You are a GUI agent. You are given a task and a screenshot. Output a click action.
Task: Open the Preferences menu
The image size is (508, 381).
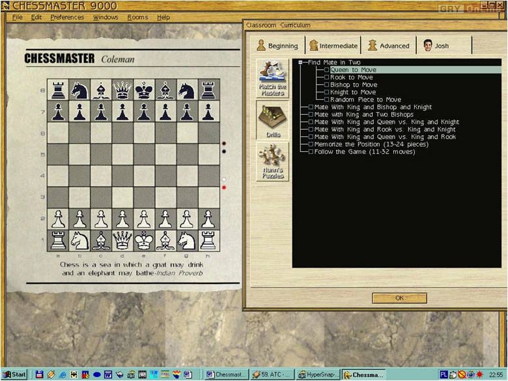click(x=67, y=17)
